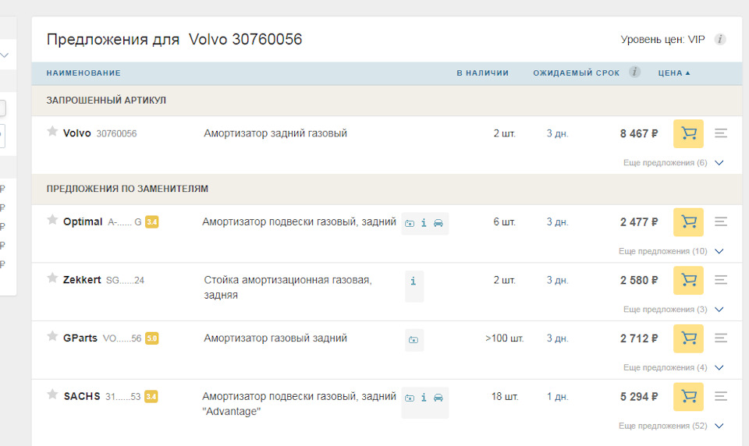View photo icon for GParts part

[x=414, y=339]
